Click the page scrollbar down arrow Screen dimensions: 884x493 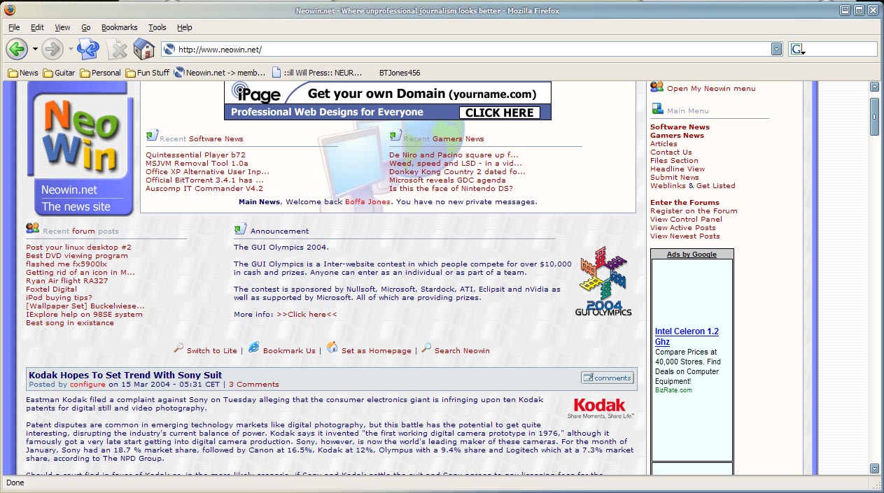tap(874, 469)
